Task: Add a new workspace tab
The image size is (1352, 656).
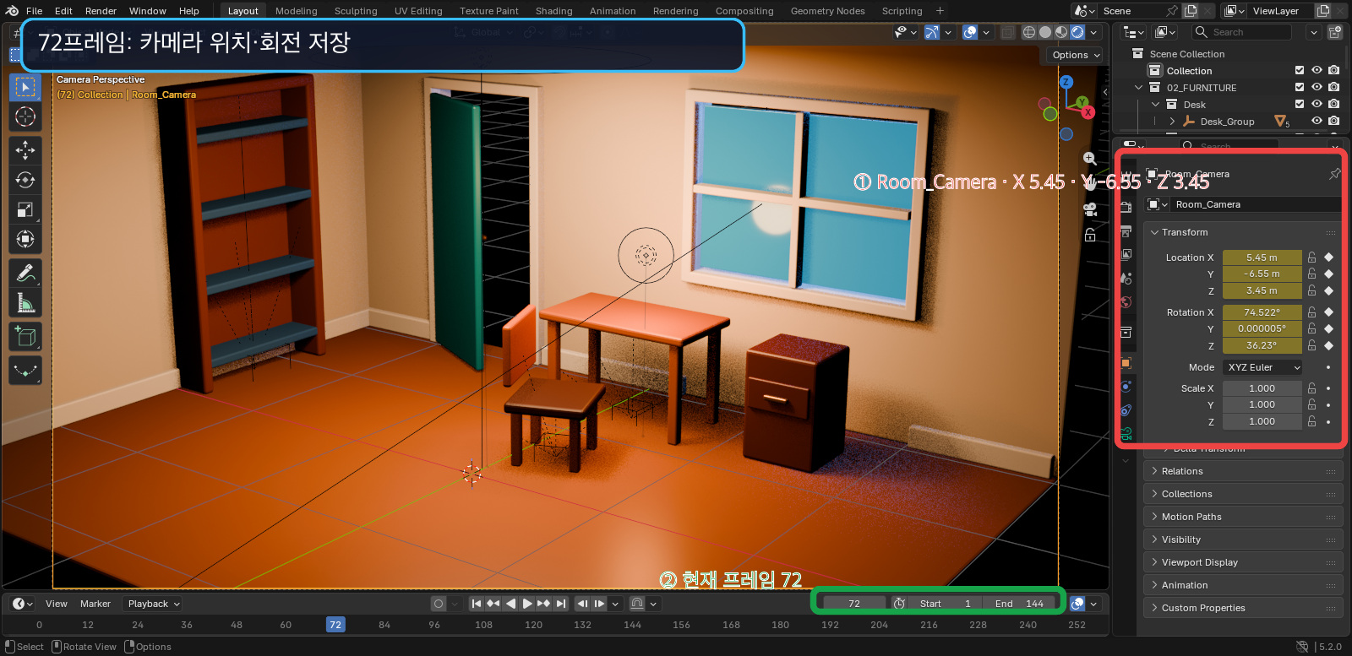Action: (940, 11)
